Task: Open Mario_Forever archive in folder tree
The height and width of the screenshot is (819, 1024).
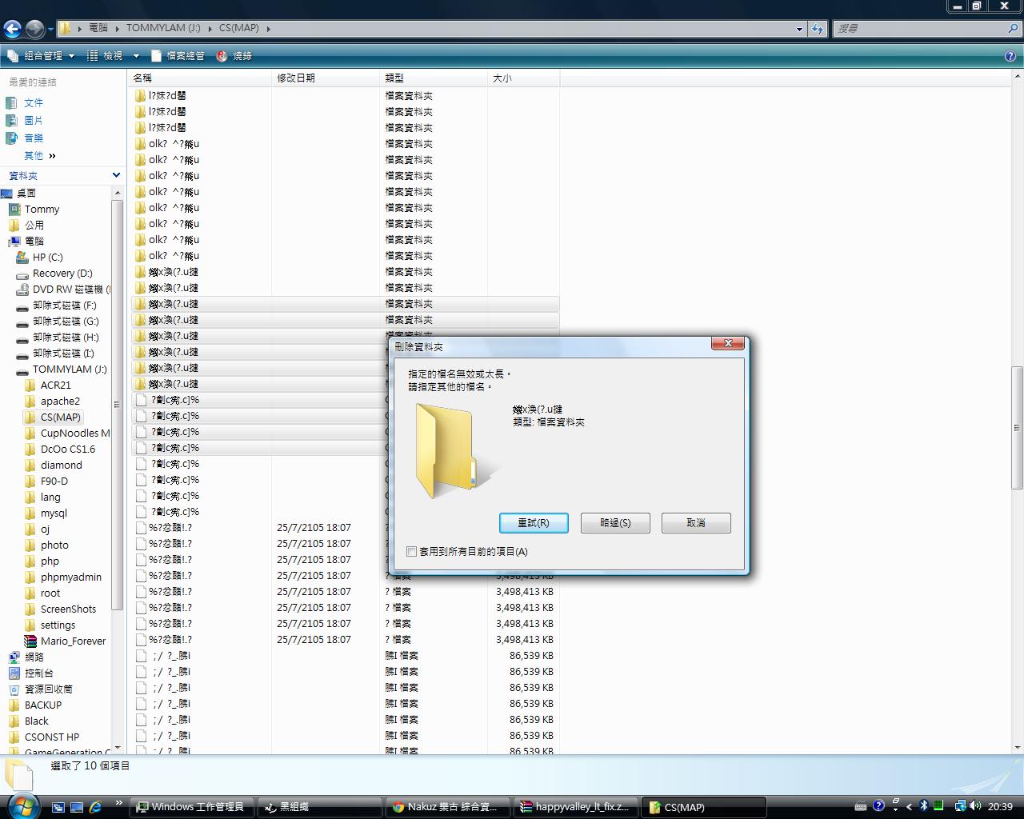Action: pyautogui.click(x=72, y=641)
